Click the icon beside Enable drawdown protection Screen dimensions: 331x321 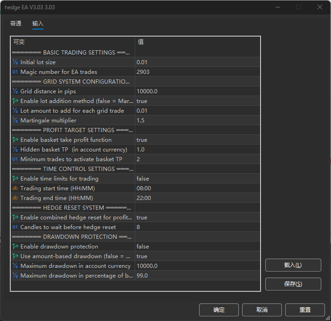coord(15,247)
